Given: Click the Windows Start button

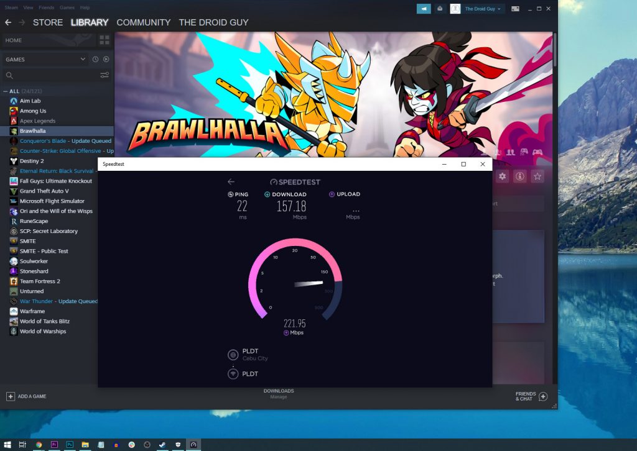Looking at the screenshot, I should (x=7, y=445).
